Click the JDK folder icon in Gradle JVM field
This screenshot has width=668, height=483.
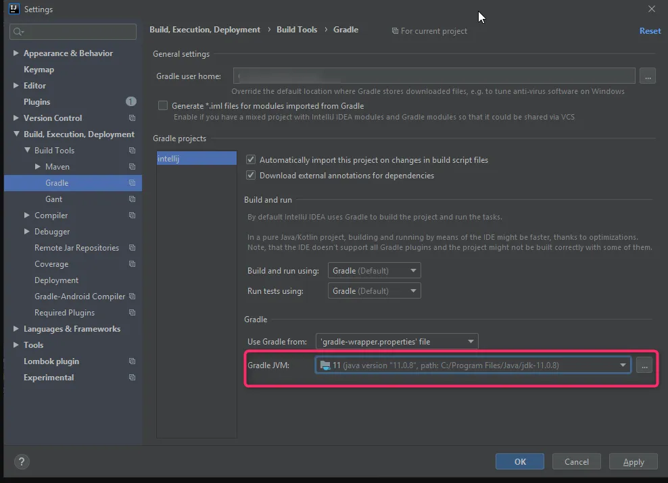click(325, 365)
